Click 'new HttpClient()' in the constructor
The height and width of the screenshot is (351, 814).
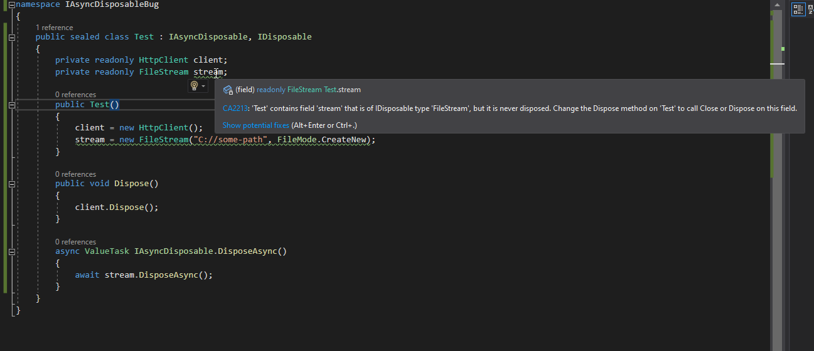click(158, 128)
